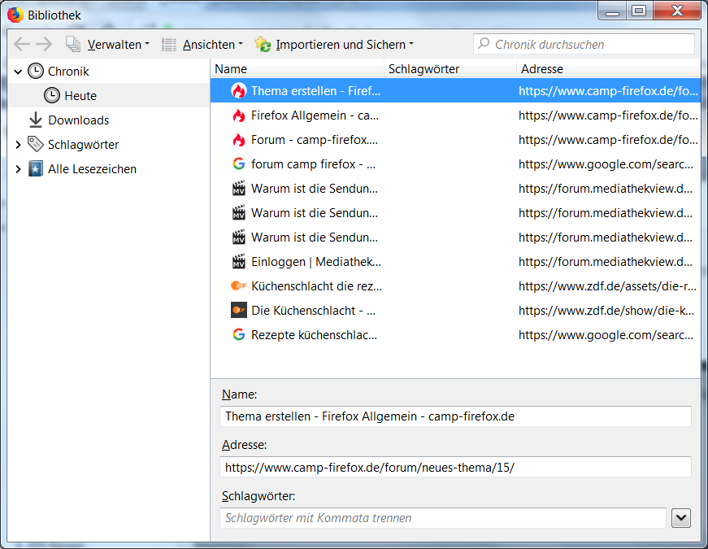This screenshot has height=549, width=708.
Task: Click the back arrow in the toolbar
Action: coord(22,45)
